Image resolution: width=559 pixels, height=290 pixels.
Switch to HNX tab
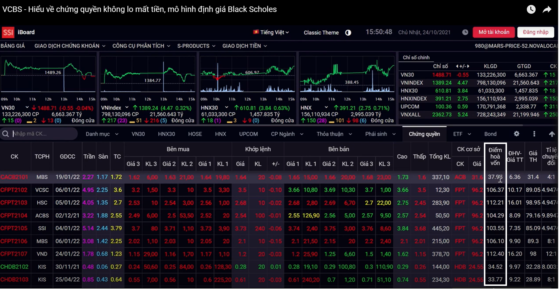(x=220, y=134)
